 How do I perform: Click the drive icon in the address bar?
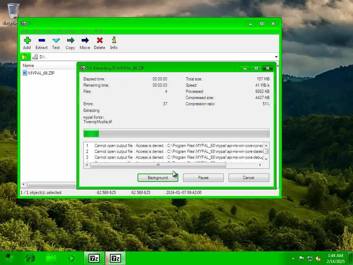[35, 57]
